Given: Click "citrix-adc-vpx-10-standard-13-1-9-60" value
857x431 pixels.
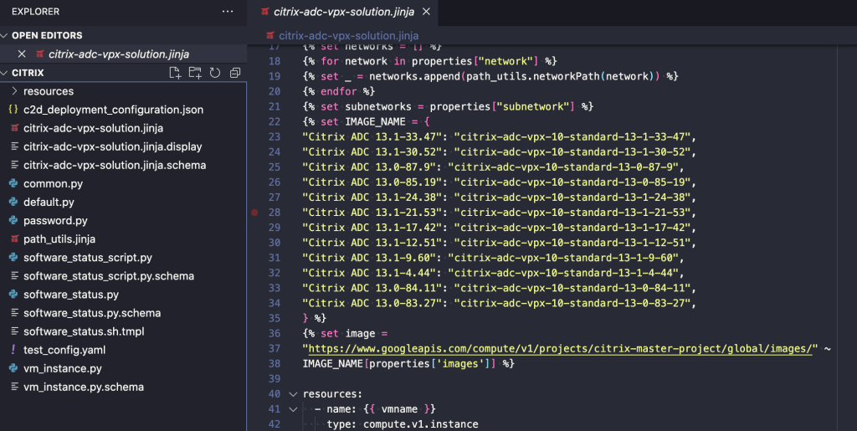Looking at the screenshot, I should (x=563, y=258).
